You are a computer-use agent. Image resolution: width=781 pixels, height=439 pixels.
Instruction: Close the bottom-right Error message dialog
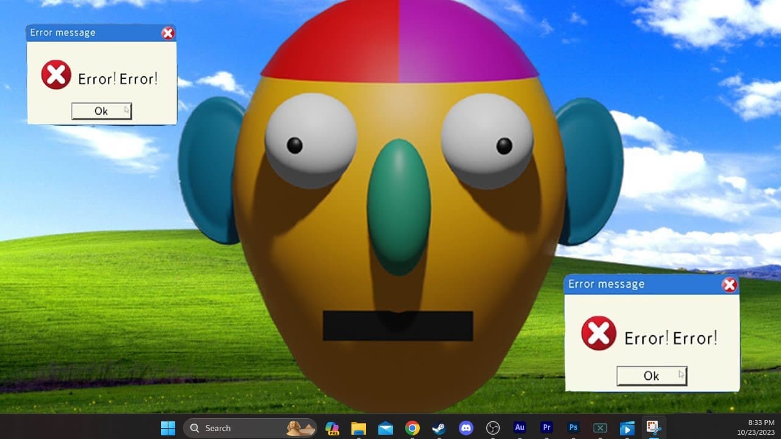(x=729, y=285)
